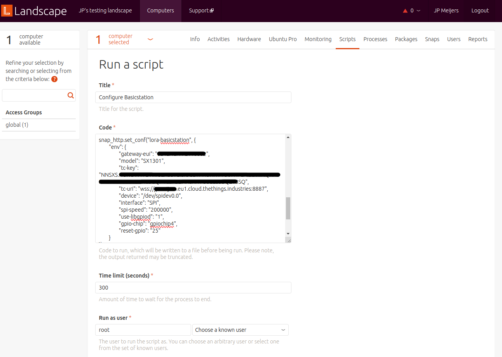Click the Run as user root field

[143, 329]
